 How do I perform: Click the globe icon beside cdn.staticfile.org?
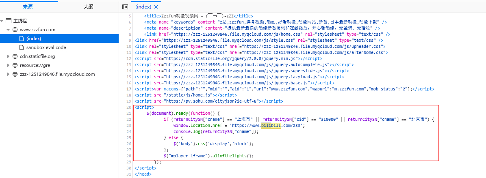coord(15,56)
